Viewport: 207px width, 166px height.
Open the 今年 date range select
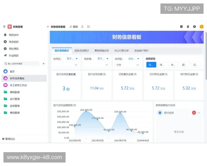point(127,65)
